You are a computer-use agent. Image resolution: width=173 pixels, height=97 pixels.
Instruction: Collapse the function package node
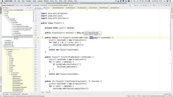click(10, 75)
